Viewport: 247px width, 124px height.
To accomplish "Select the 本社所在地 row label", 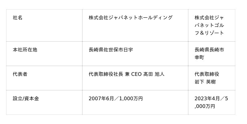I will coord(25,50).
